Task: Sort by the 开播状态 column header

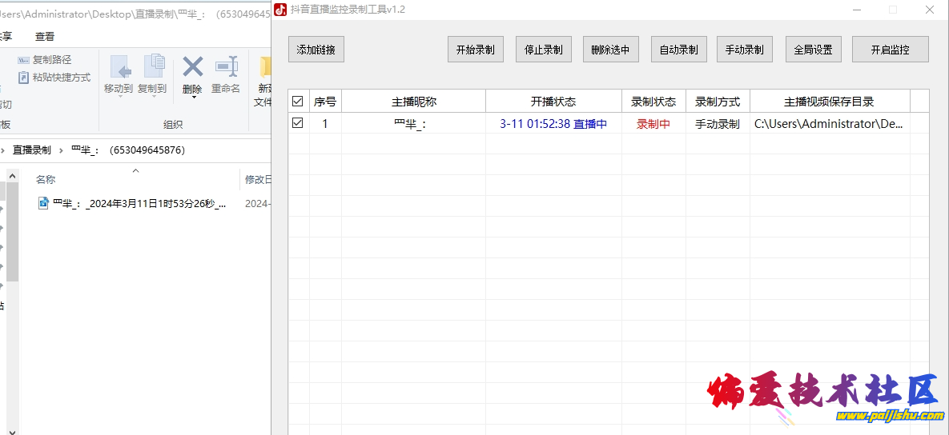Action: tap(553, 102)
